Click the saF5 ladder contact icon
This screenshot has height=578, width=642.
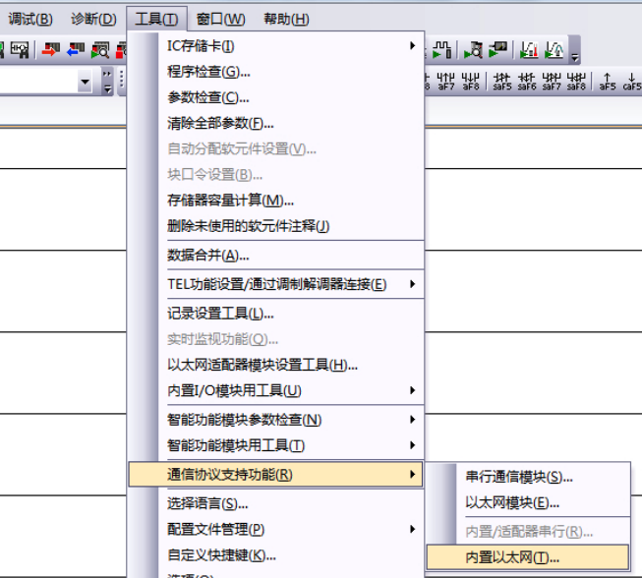click(502, 81)
